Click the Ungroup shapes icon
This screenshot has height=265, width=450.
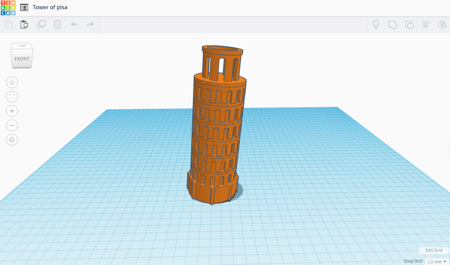click(x=409, y=25)
